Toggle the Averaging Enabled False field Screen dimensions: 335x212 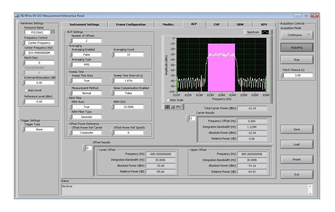pyautogui.click(x=87, y=55)
